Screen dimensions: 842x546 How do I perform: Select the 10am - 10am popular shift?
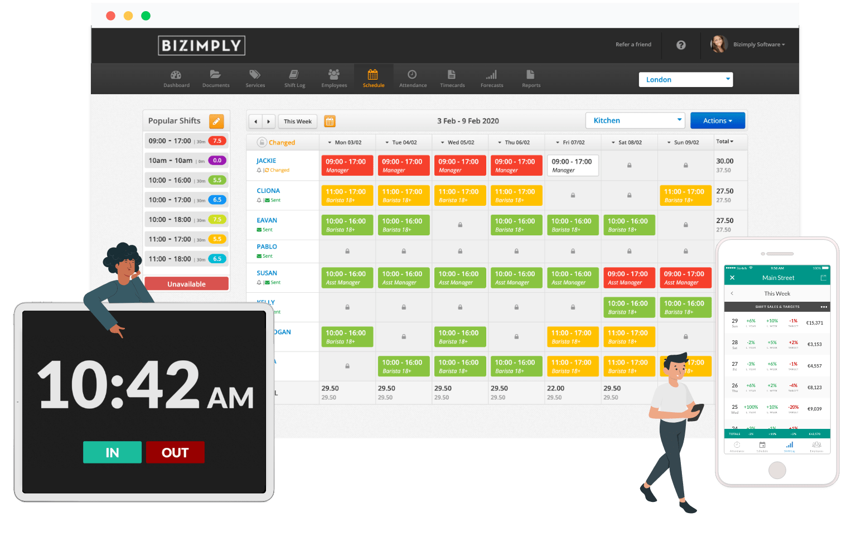coord(186,161)
